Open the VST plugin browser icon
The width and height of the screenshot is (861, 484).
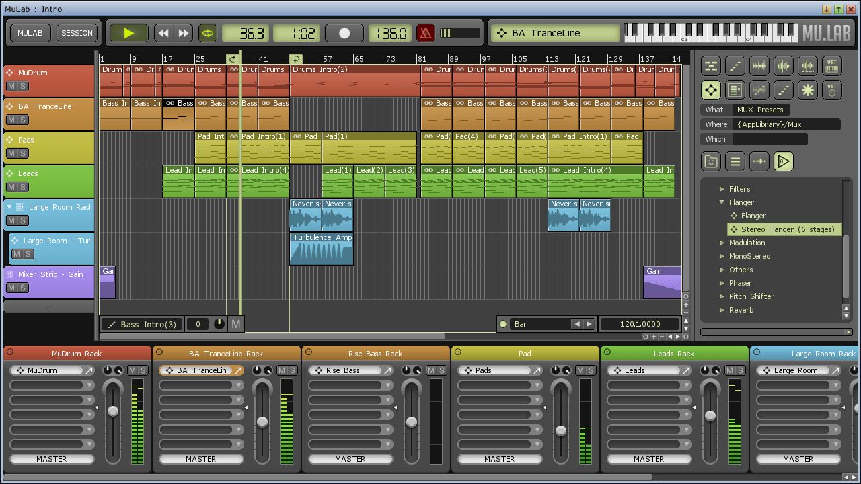(831, 65)
